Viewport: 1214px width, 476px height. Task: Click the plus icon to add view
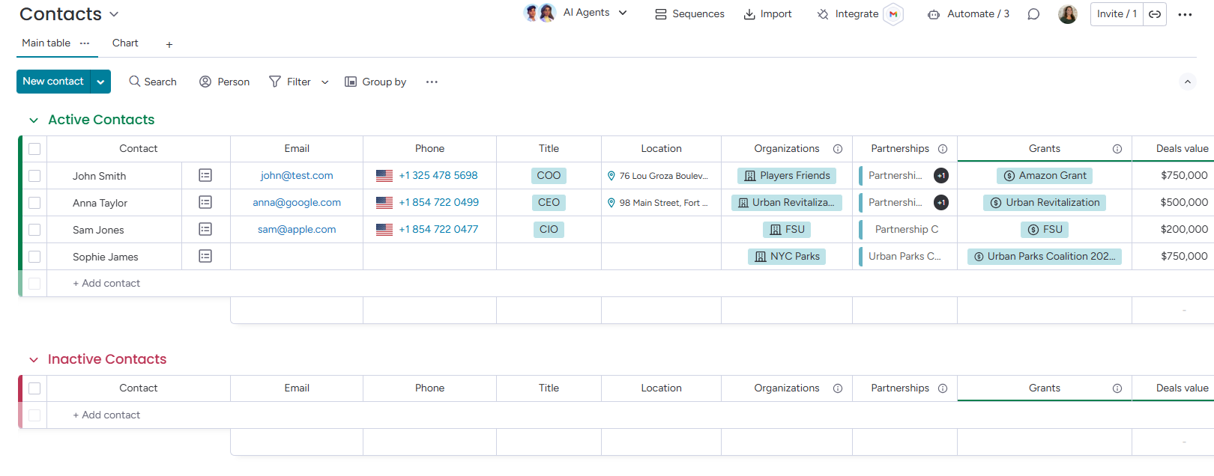169,45
